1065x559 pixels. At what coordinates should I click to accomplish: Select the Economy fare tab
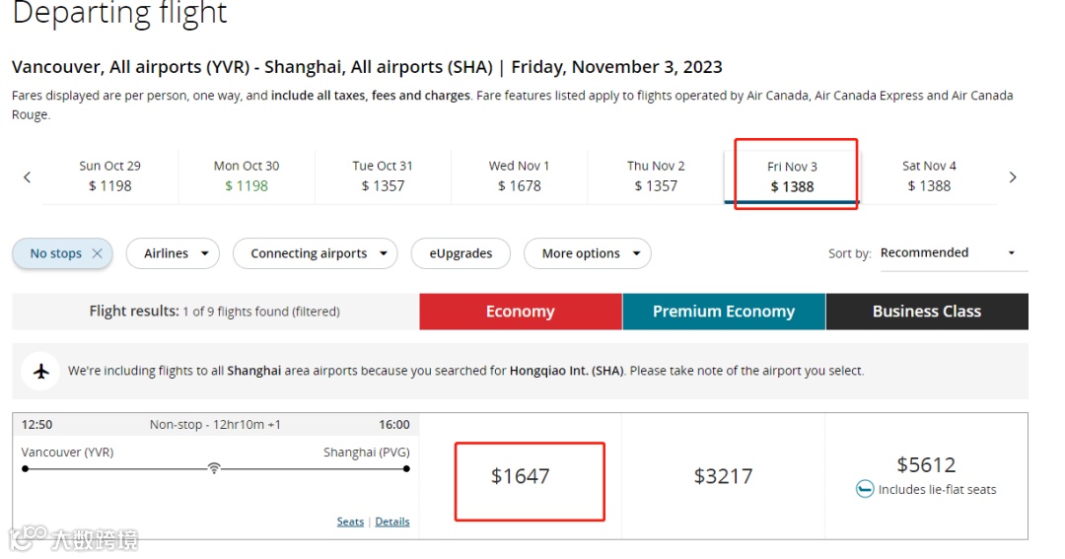[521, 312]
